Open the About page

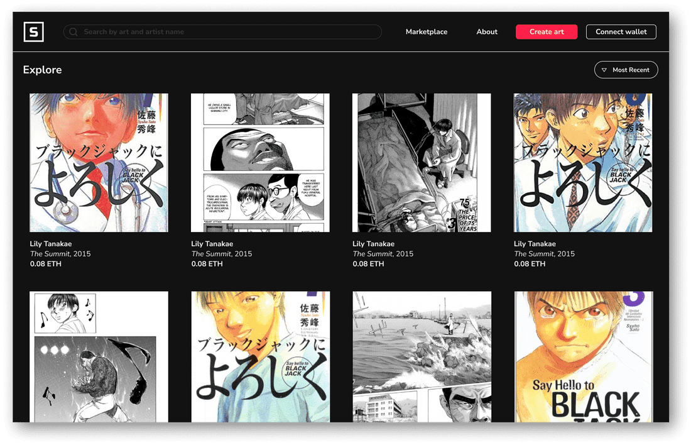pyautogui.click(x=486, y=32)
